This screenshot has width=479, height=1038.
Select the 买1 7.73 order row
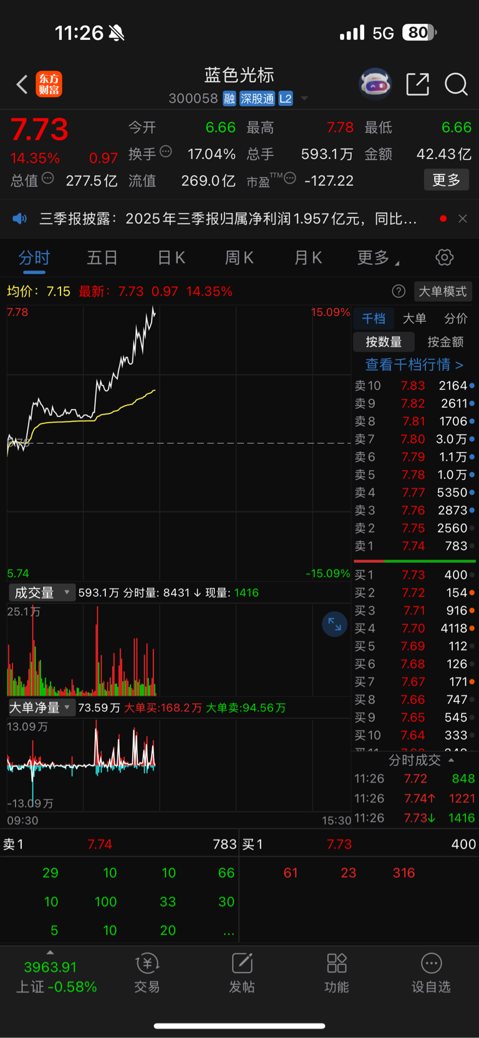(415, 575)
